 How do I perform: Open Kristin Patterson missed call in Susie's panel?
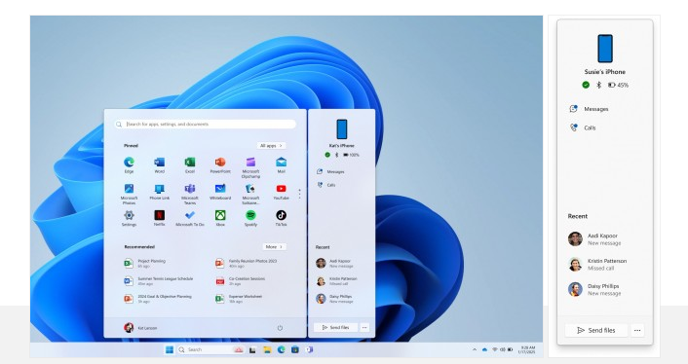(x=597, y=264)
